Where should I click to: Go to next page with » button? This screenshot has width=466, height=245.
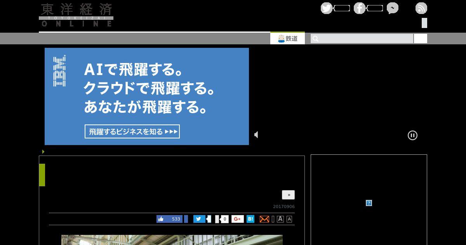(x=288, y=195)
